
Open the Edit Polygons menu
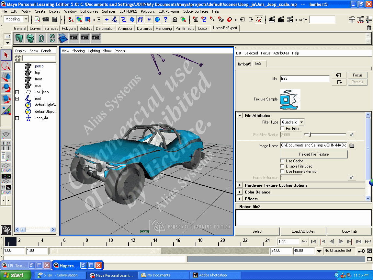169,11
